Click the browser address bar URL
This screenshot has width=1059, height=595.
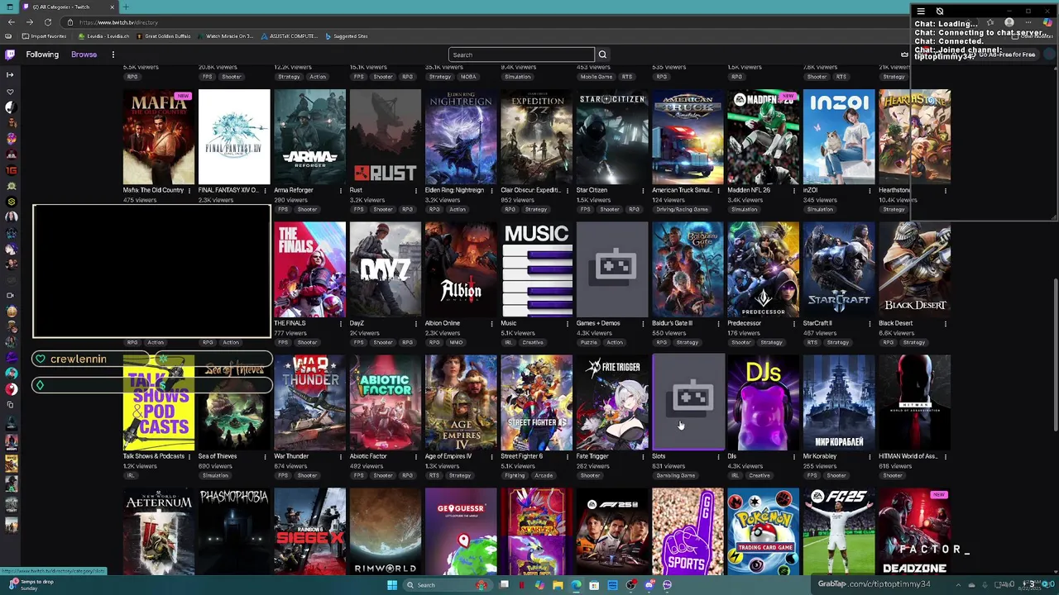118,22
